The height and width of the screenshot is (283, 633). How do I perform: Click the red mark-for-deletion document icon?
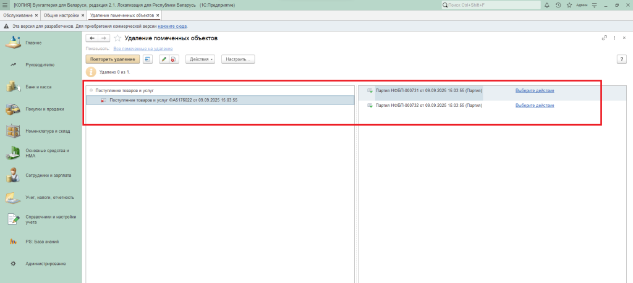click(x=174, y=59)
